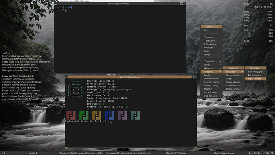
Task: Close the lower Alacritty neofetch window
Action: point(195,77)
